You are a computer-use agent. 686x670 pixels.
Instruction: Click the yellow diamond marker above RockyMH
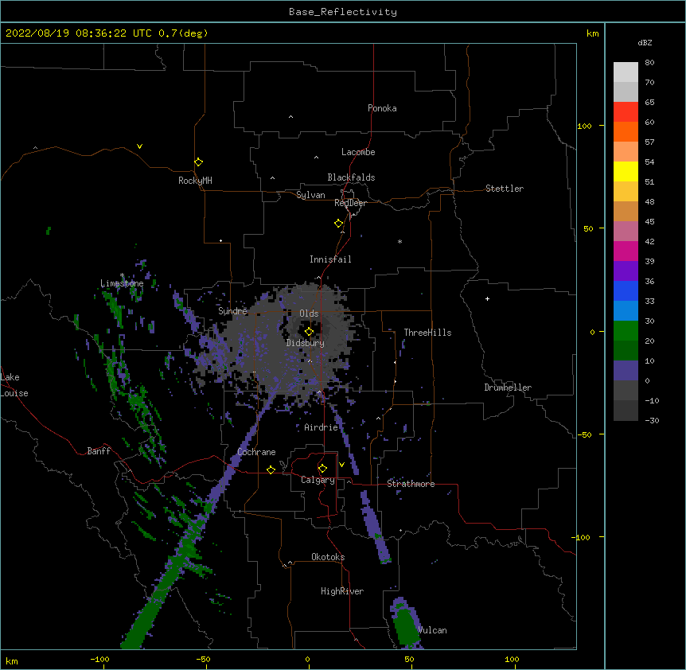[198, 162]
